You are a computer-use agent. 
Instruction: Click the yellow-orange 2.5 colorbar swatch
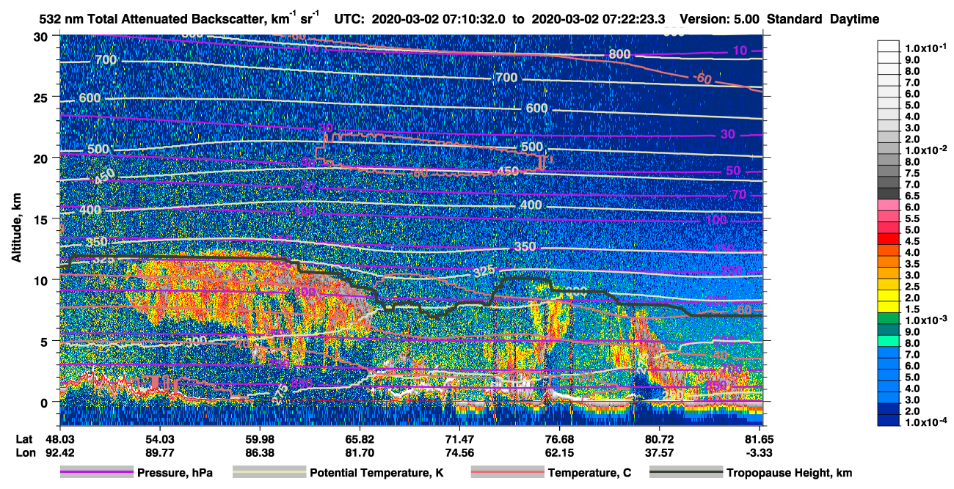[889, 285]
